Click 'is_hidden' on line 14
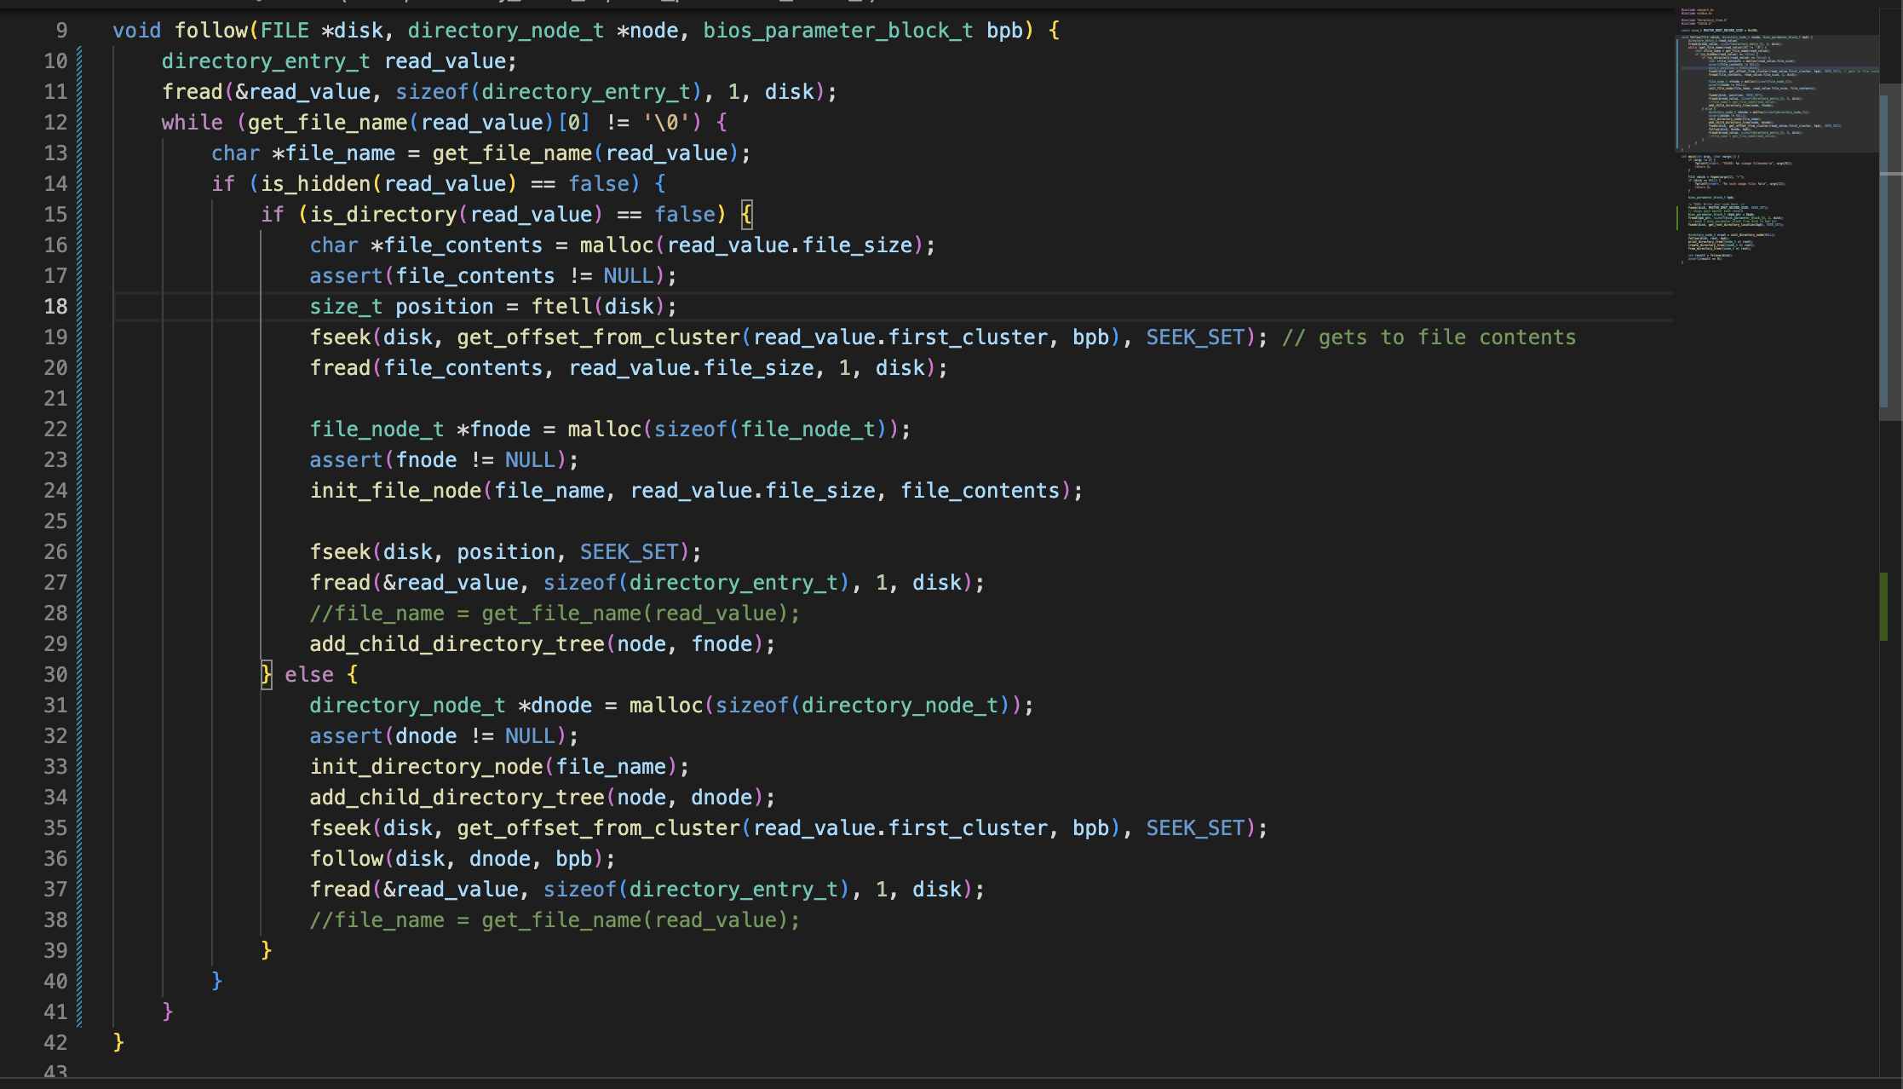This screenshot has height=1089, width=1903. click(x=315, y=184)
